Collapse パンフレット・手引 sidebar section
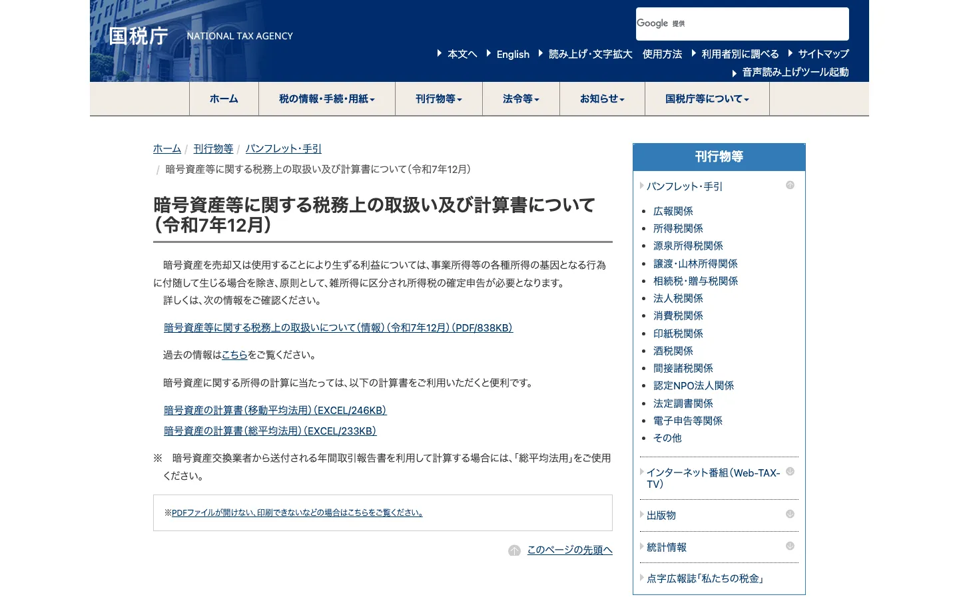The image size is (959, 599). [685, 186]
